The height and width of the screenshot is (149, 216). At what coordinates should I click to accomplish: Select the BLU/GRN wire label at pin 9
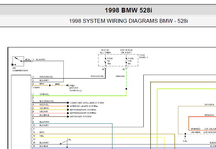point(44,122)
